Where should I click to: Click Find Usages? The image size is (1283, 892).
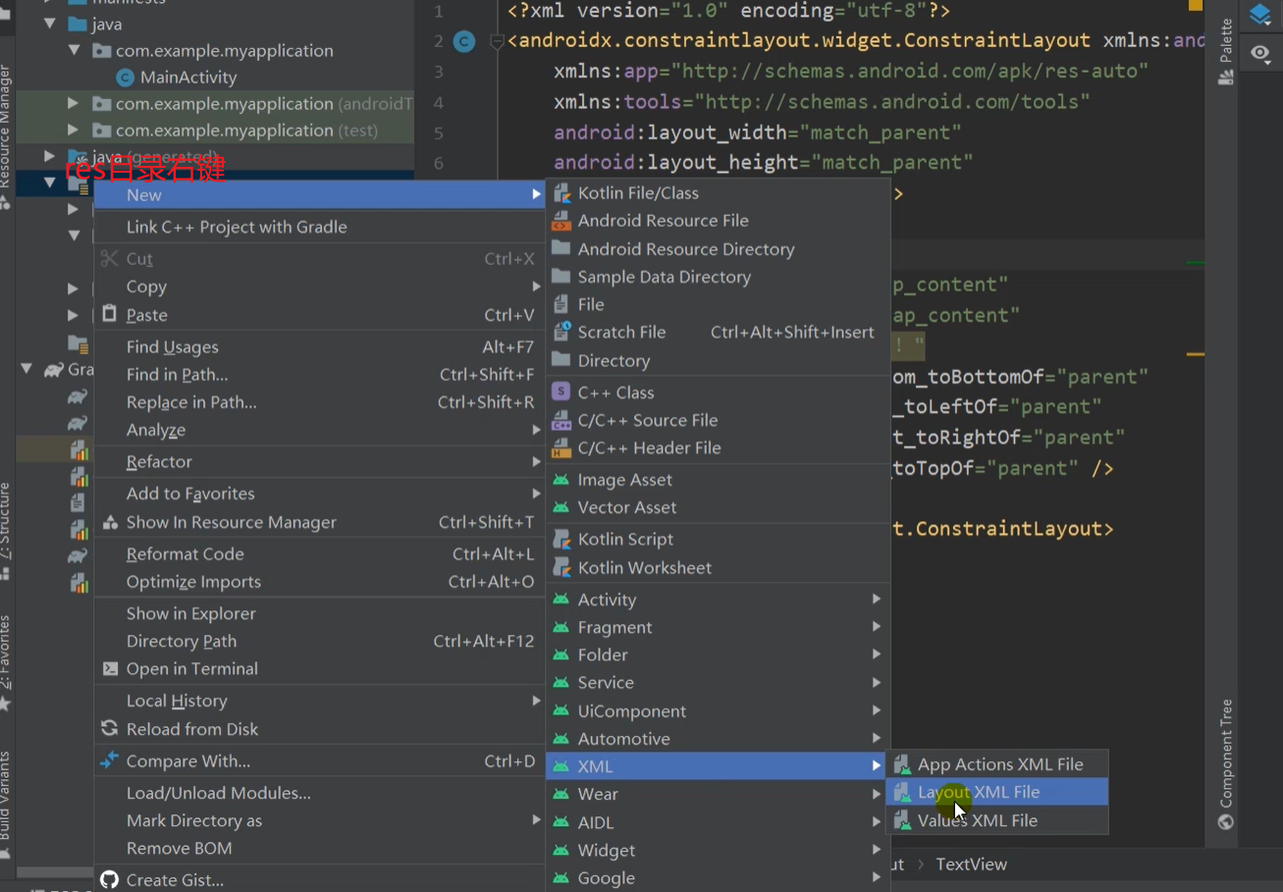(319, 346)
